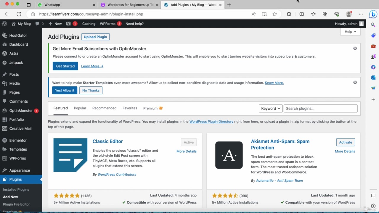Close the WhatsApp tab

point(94,5)
